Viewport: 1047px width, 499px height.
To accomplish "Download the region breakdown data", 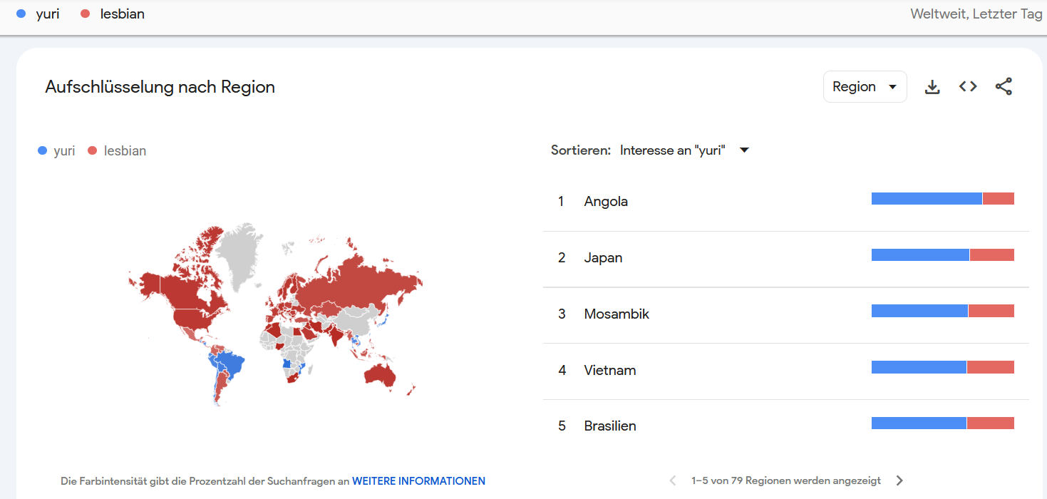I will pos(932,87).
